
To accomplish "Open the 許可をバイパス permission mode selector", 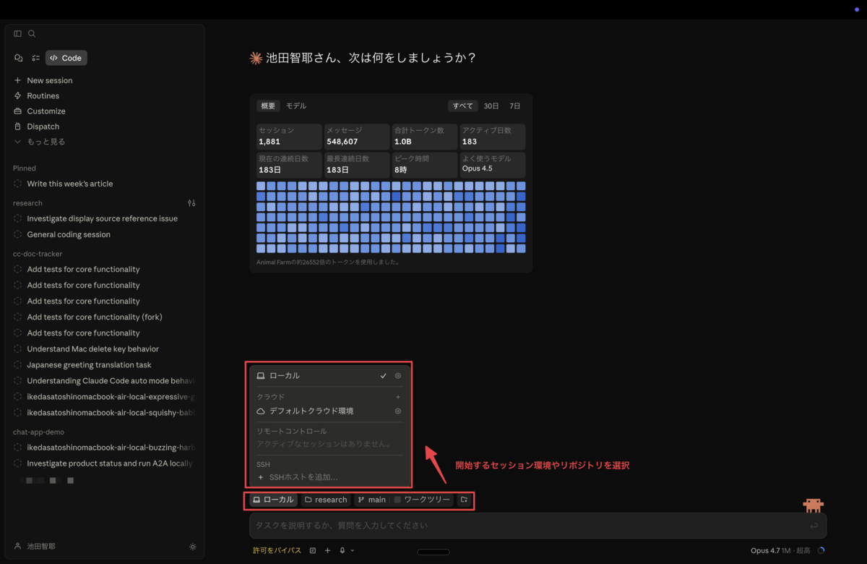I will tap(277, 550).
